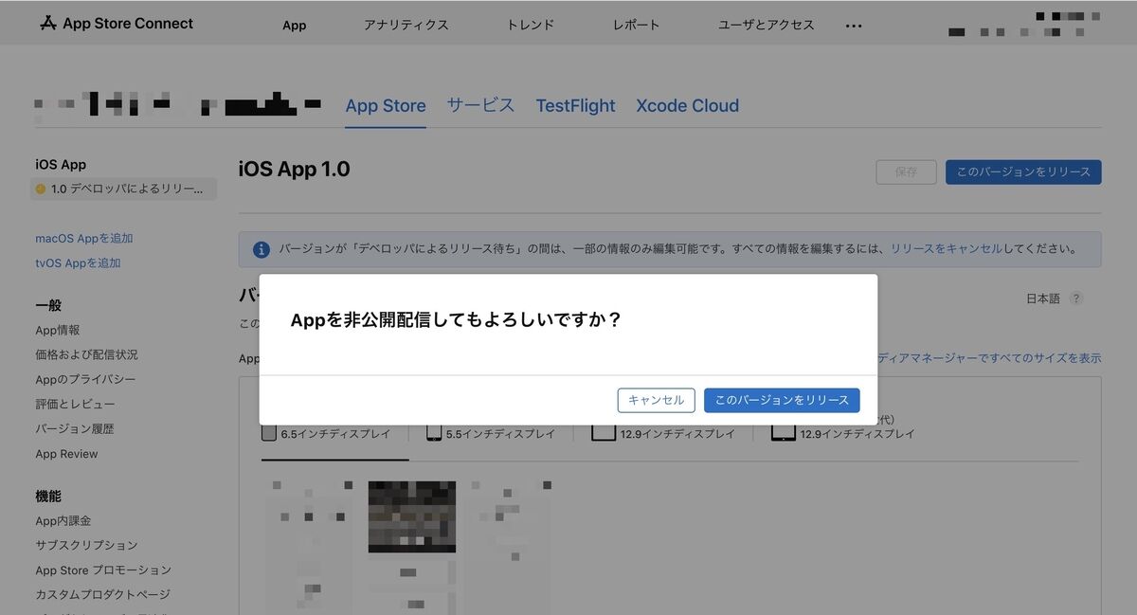
Task: Click tvOS Appを追加 link
Action: click(78, 263)
